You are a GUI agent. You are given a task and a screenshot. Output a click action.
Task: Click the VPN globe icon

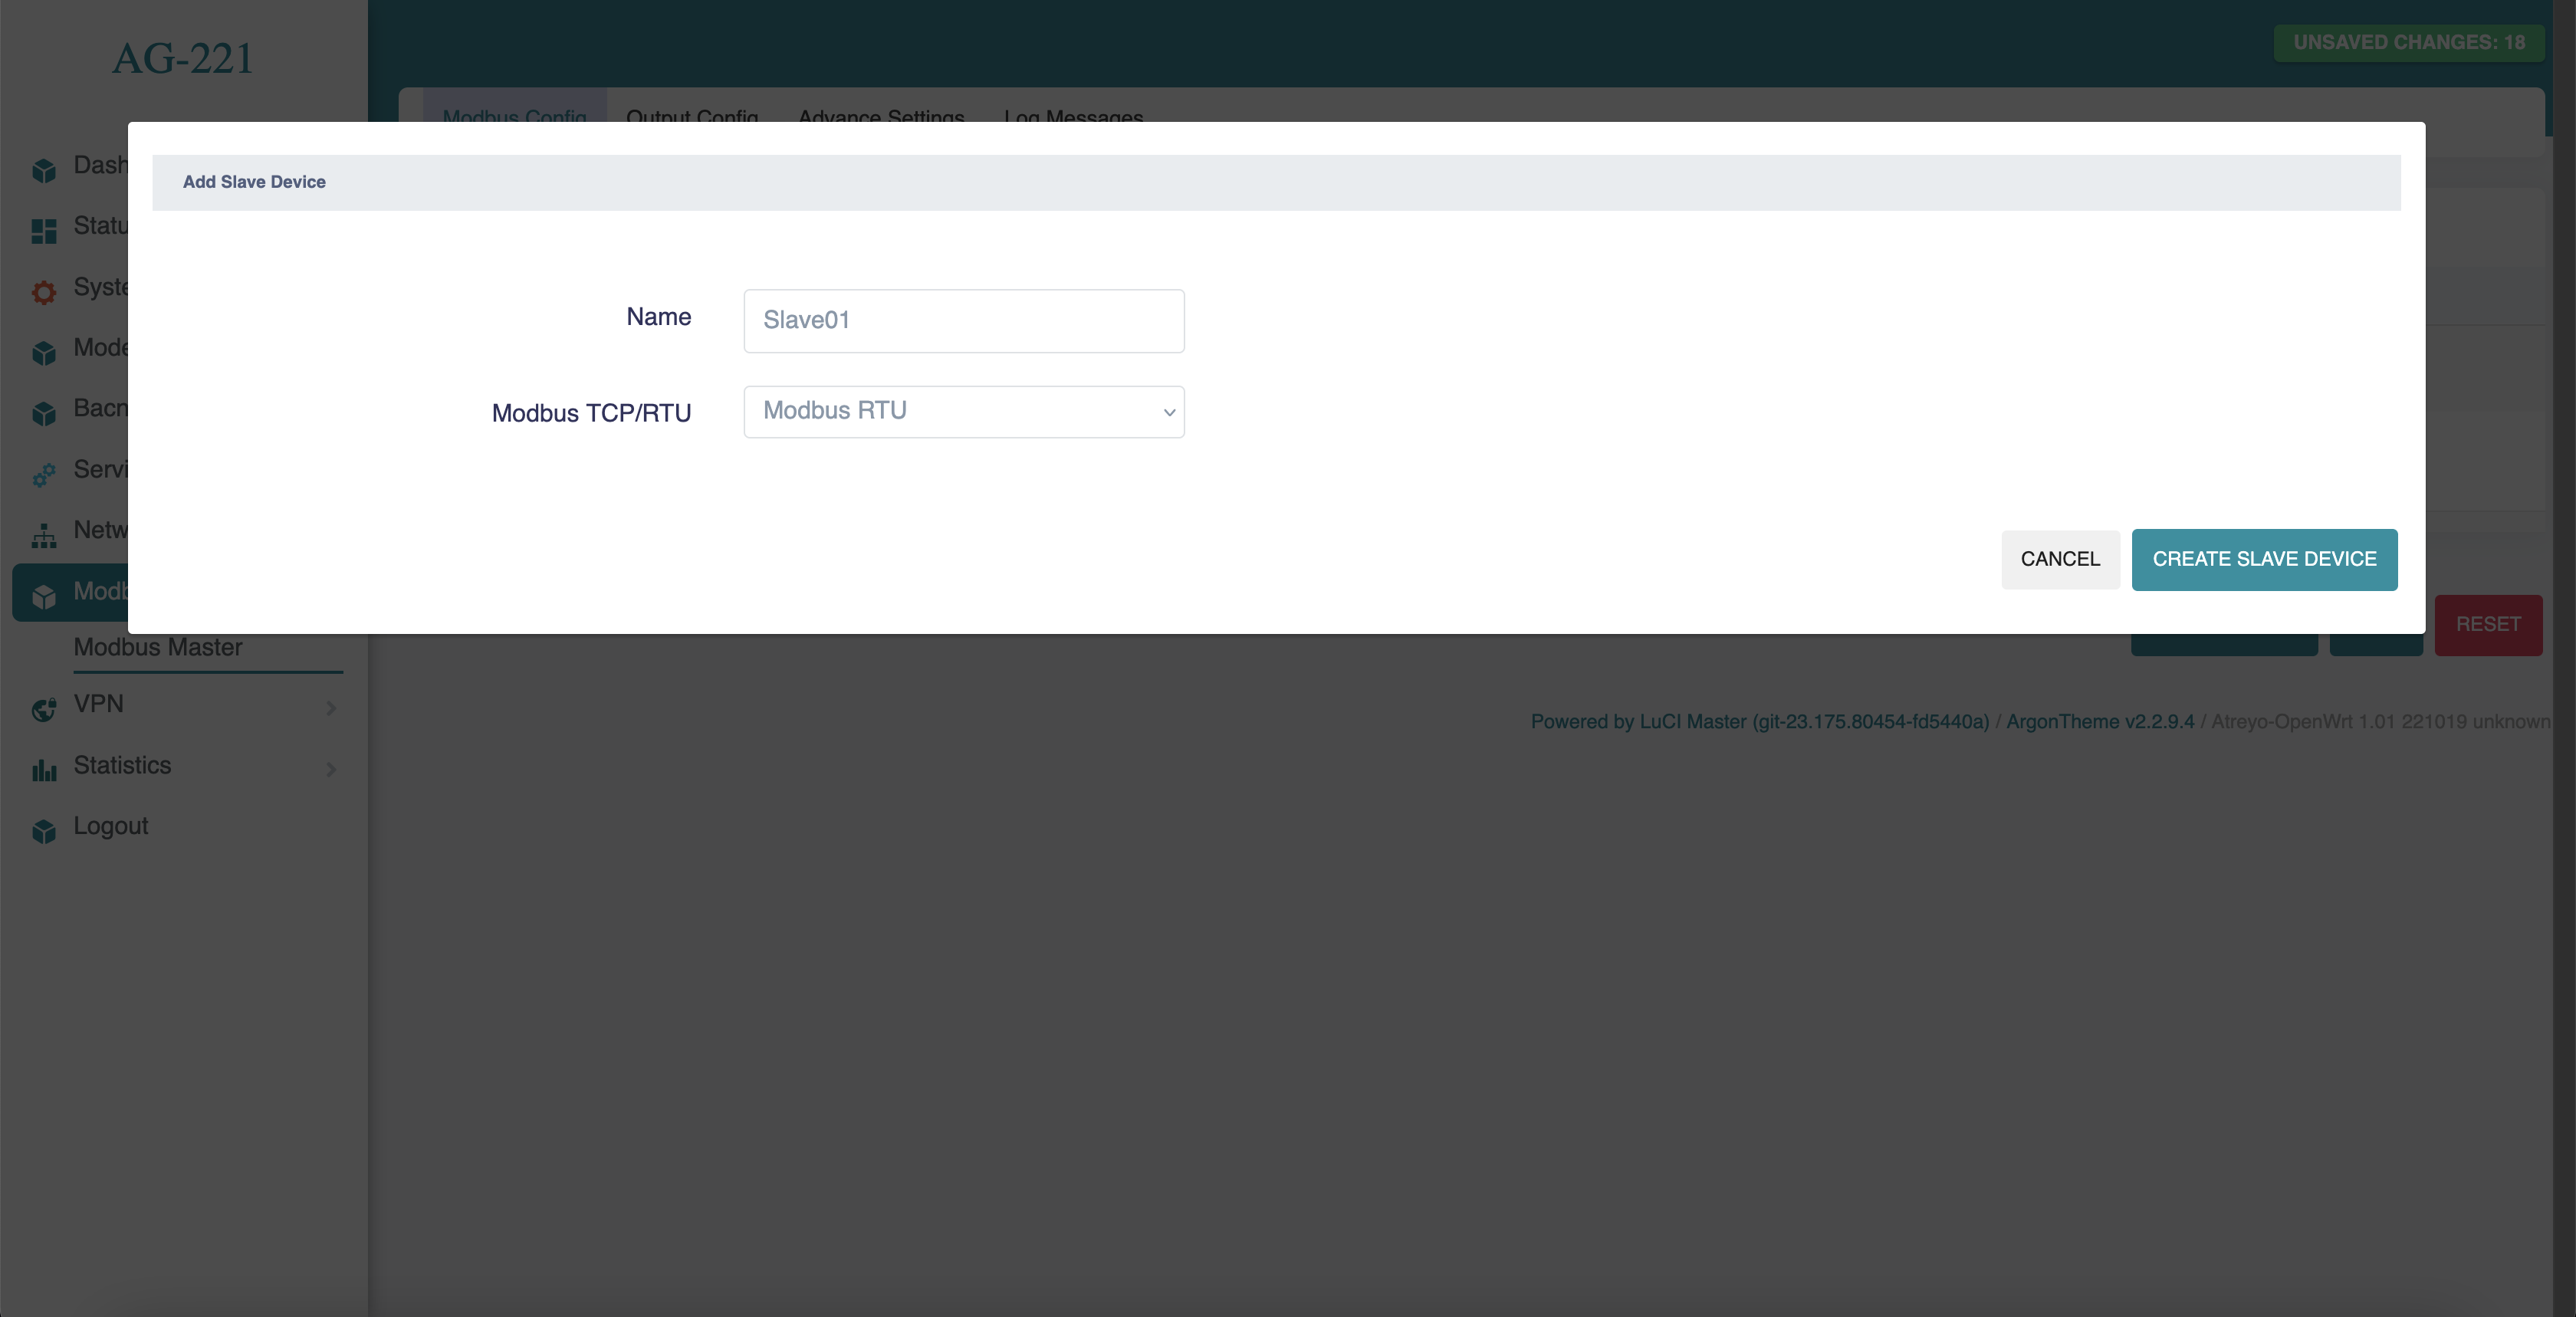click(x=43, y=709)
